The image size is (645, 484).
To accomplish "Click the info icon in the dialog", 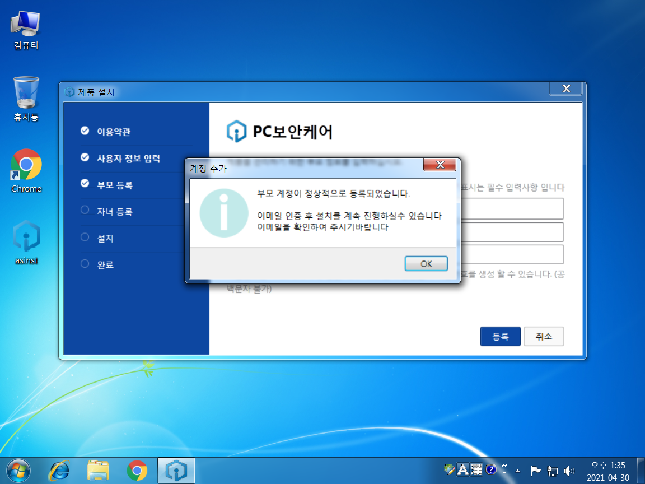I will pyautogui.click(x=224, y=213).
